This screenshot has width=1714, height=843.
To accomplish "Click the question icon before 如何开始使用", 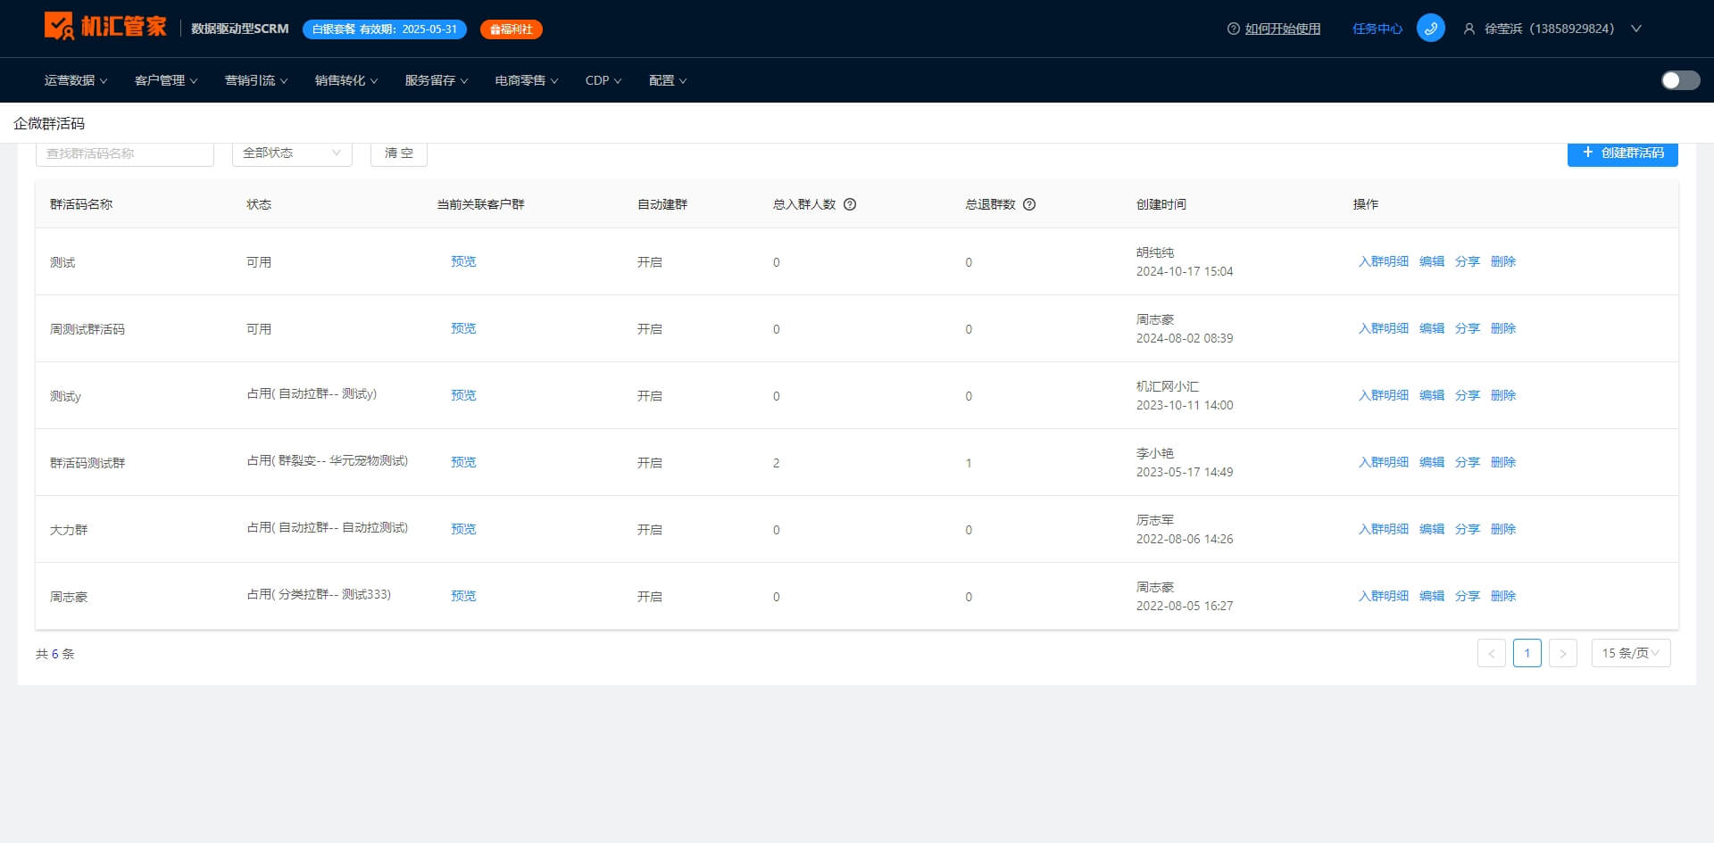I will point(1234,29).
